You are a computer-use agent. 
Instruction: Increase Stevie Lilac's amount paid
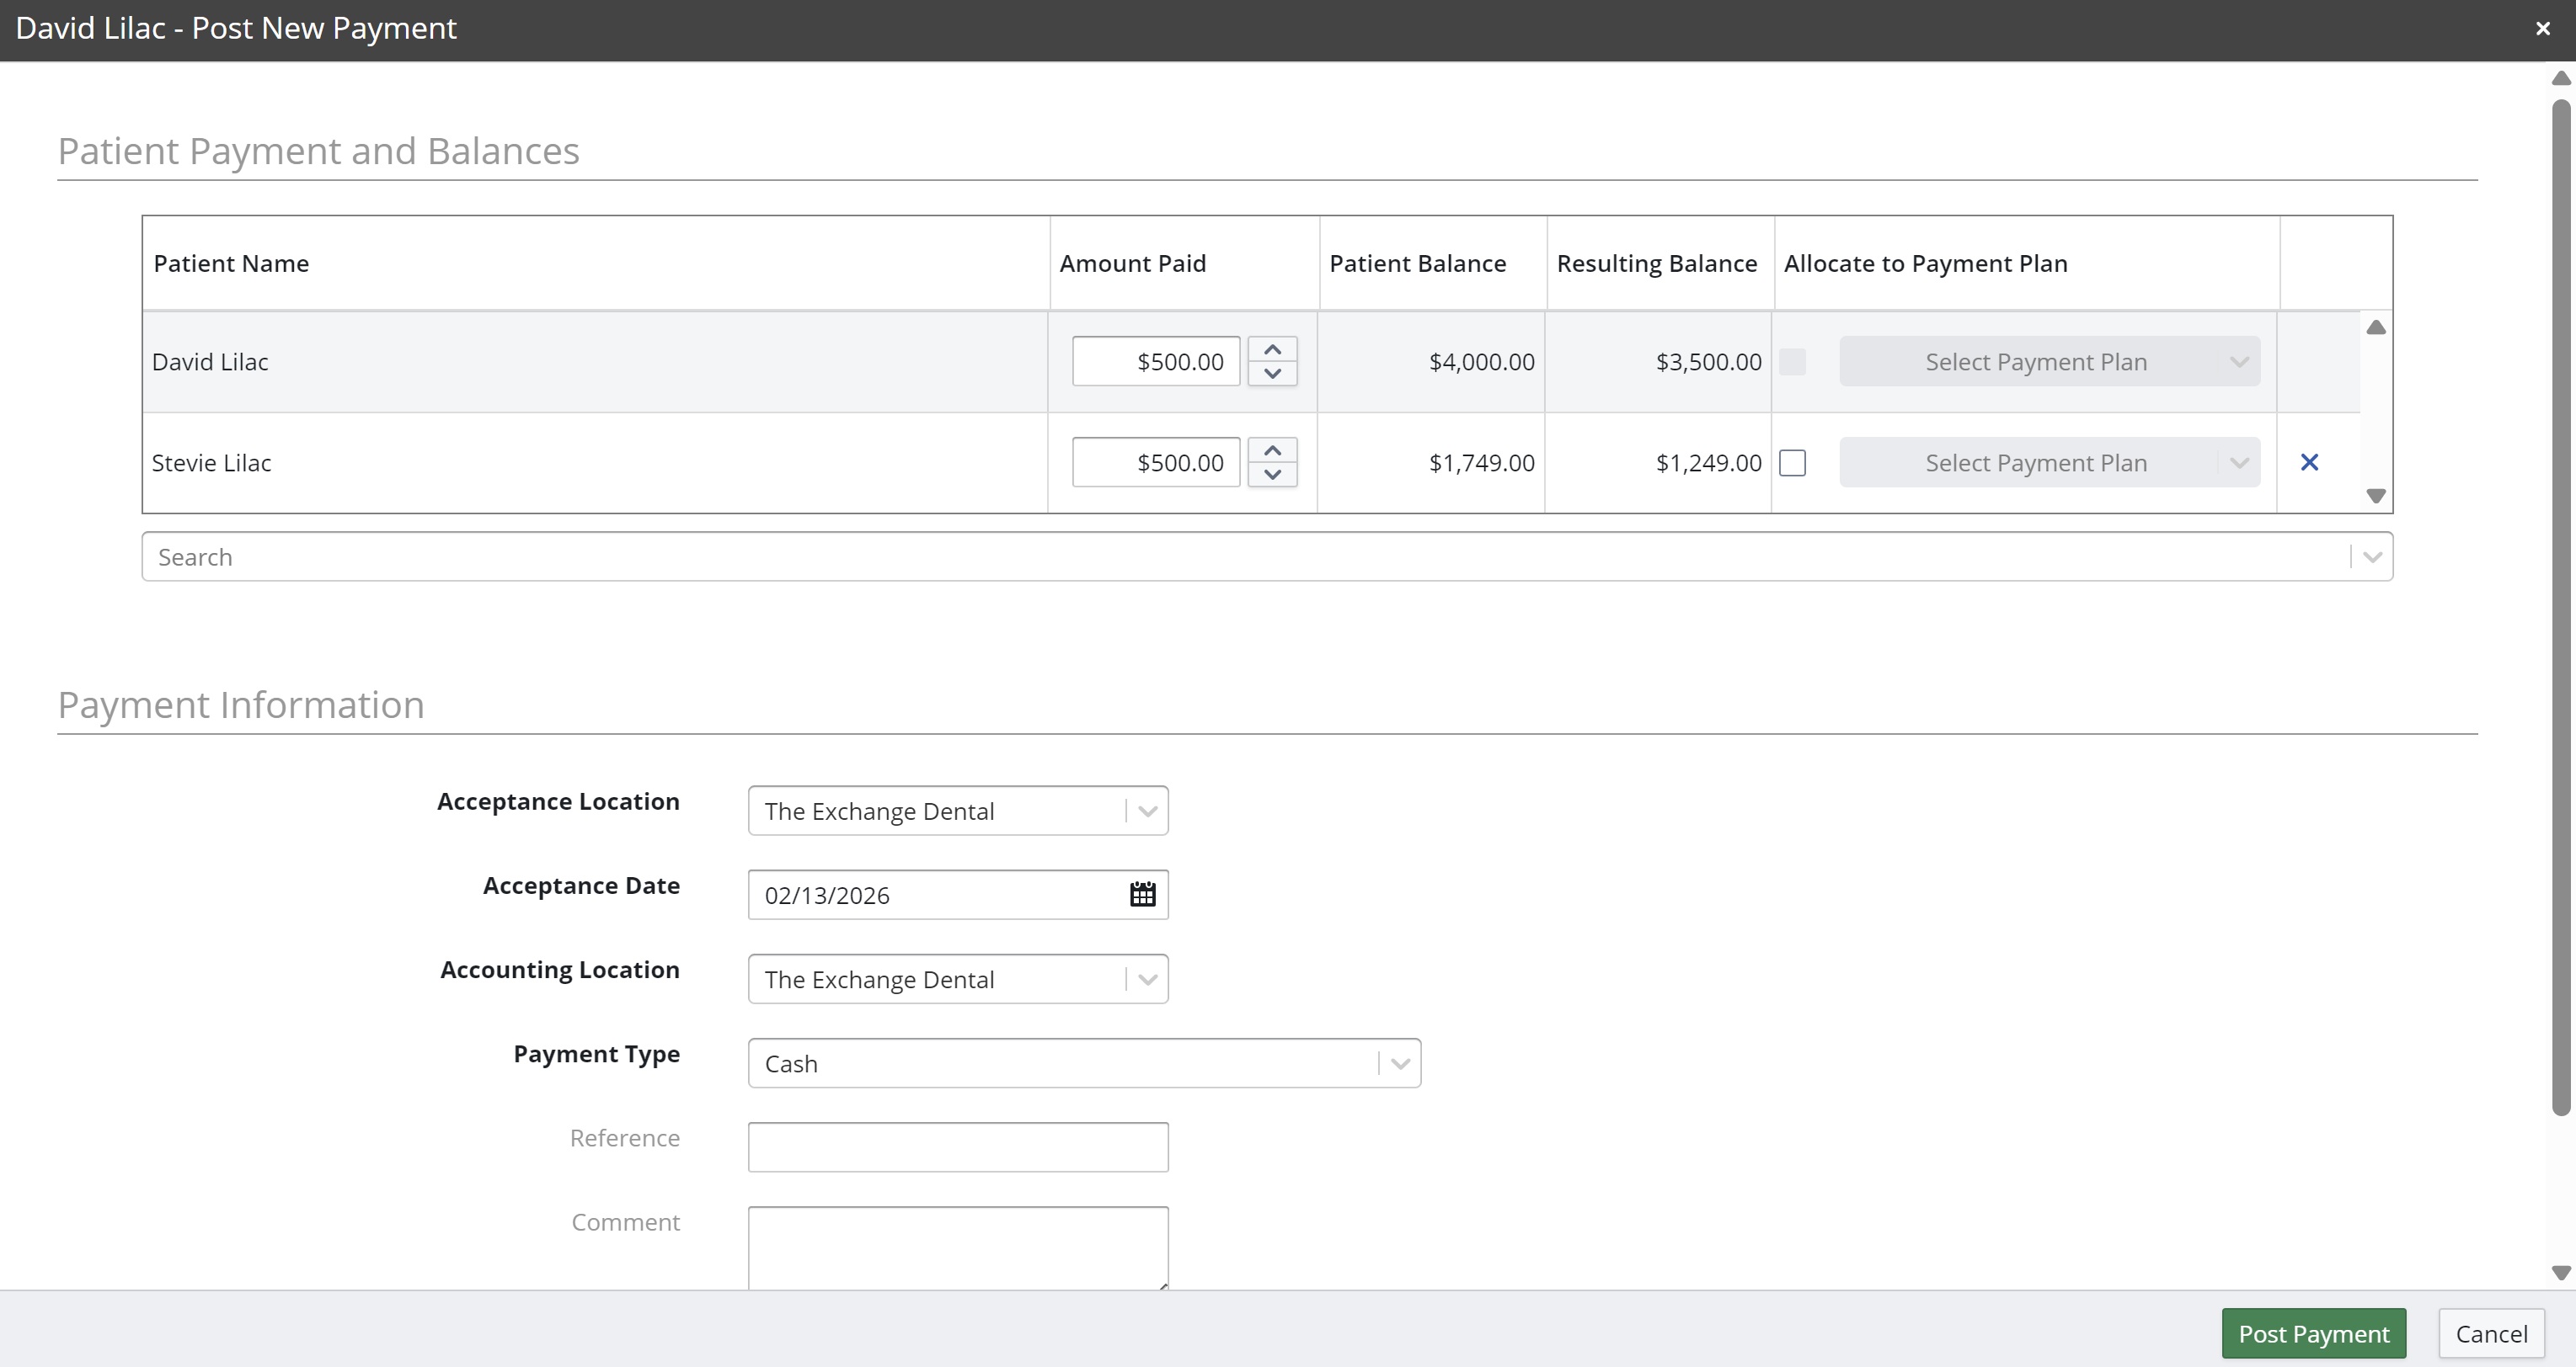click(x=1272, y=450)
